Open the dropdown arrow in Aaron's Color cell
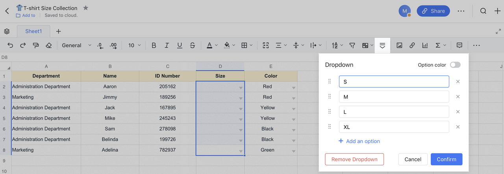The height and width of the screenshot is (174, 504). pos(293,88)
